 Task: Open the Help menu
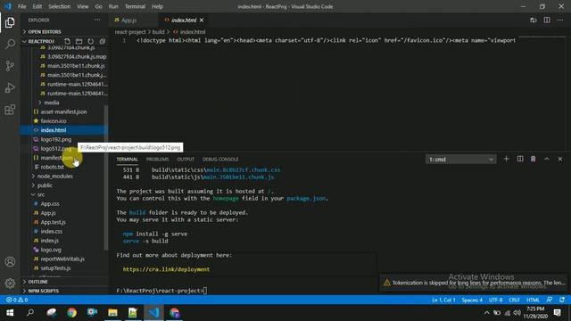[x=157, y=6]
